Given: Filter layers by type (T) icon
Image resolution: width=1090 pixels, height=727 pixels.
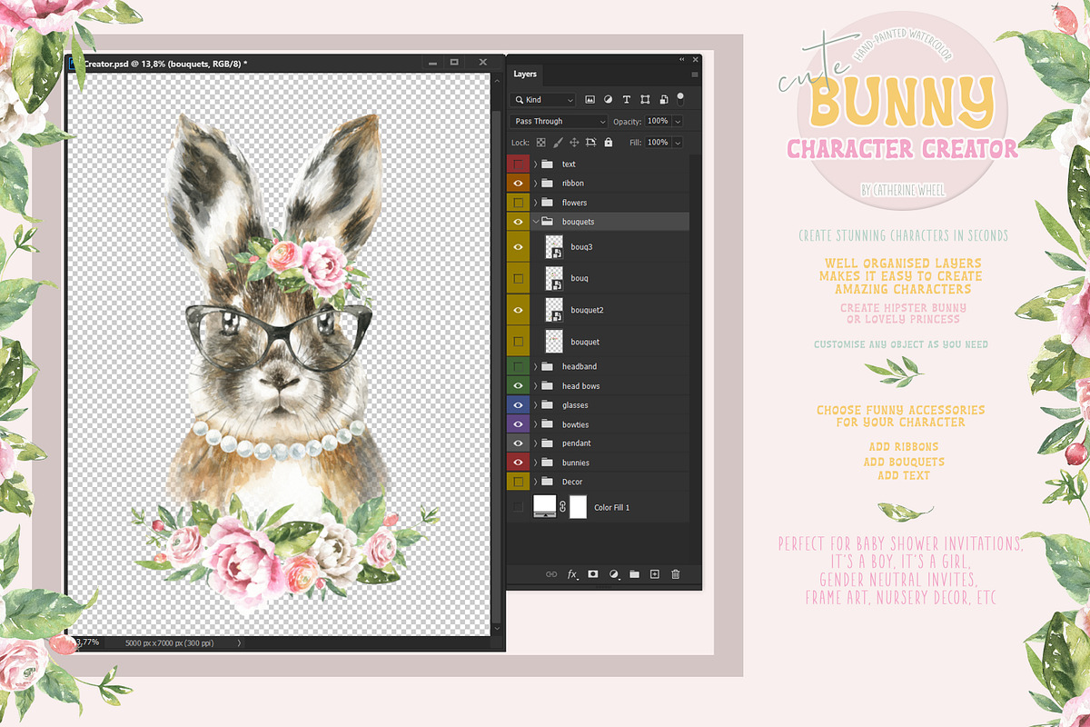Looking at the screenshot, I should coord(627,99).
